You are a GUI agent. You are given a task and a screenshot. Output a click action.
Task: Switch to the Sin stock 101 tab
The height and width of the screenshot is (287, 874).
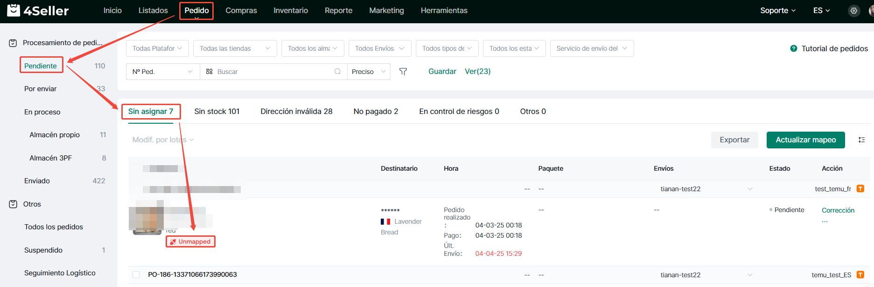pos(217,112)
